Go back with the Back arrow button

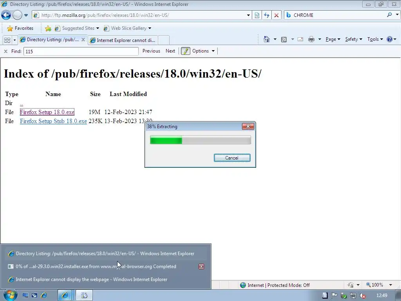coord(6,15)
